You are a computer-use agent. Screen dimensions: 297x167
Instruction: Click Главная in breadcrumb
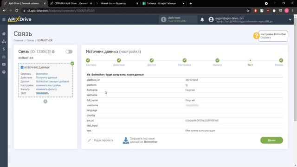(19, 40)
